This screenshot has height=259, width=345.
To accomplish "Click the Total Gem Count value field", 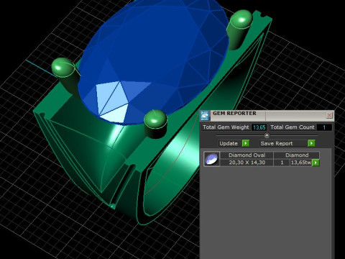I will [x=324, y=127].
